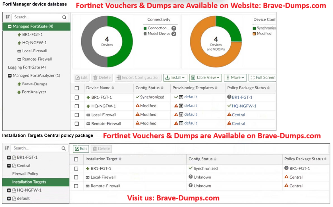The width and height of the screenshot is (333, 207).
Task: Click the Unknown status icon for Local-Firewall target
Action: pyautogui.click(x=191, y=177)
